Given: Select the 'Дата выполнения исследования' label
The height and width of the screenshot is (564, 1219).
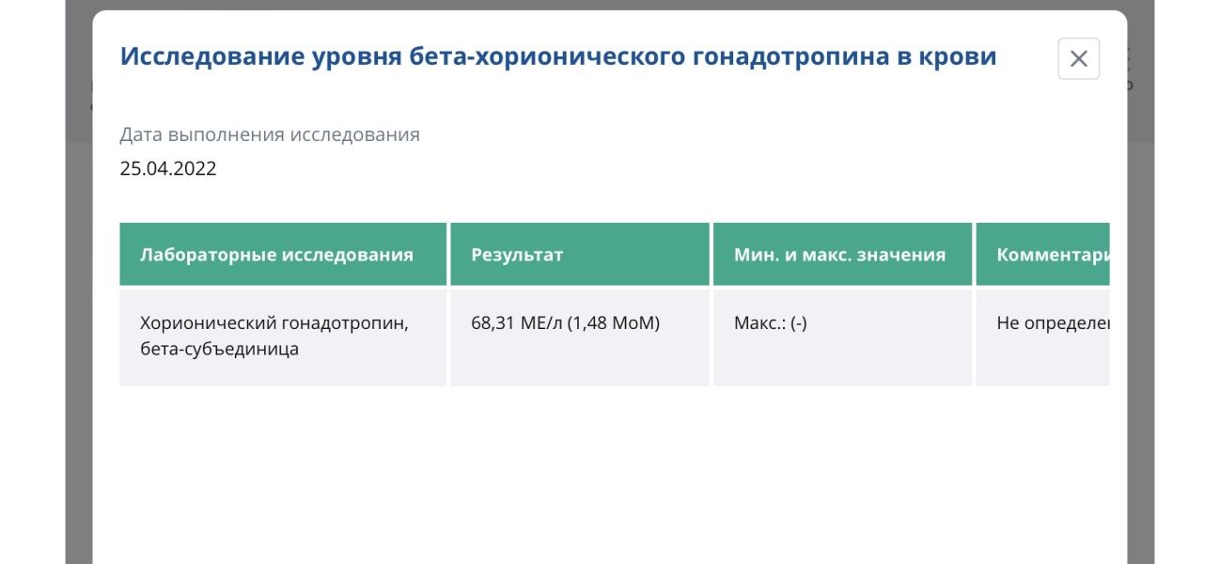Looking at the screenshot, I should coord(270,134).
